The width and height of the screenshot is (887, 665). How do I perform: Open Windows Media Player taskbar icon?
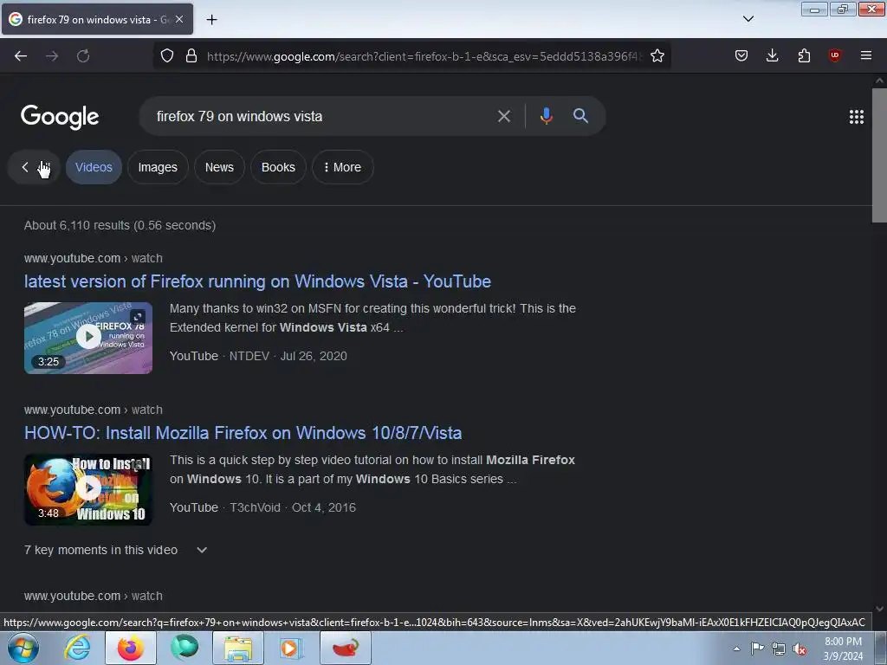tap(292, 648)
